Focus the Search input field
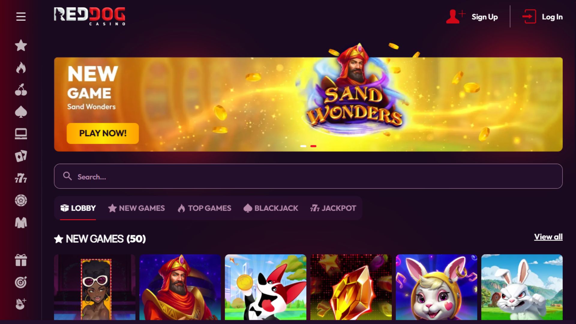Viewport: 576px width, 324px height. click(308, 176)
